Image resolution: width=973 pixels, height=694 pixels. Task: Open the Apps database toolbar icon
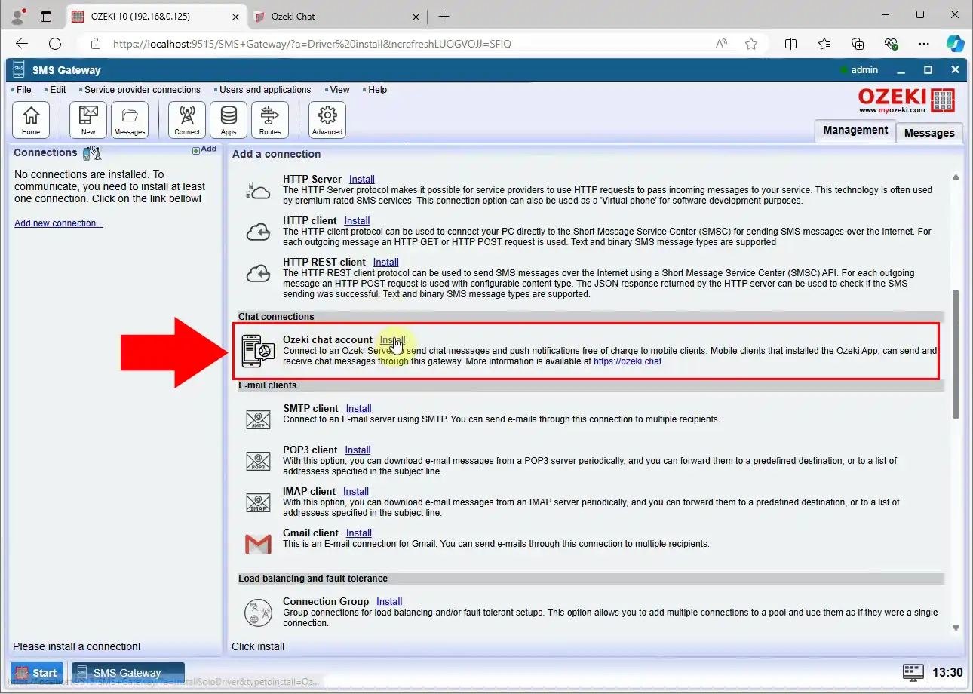click(x=229, y=120)
